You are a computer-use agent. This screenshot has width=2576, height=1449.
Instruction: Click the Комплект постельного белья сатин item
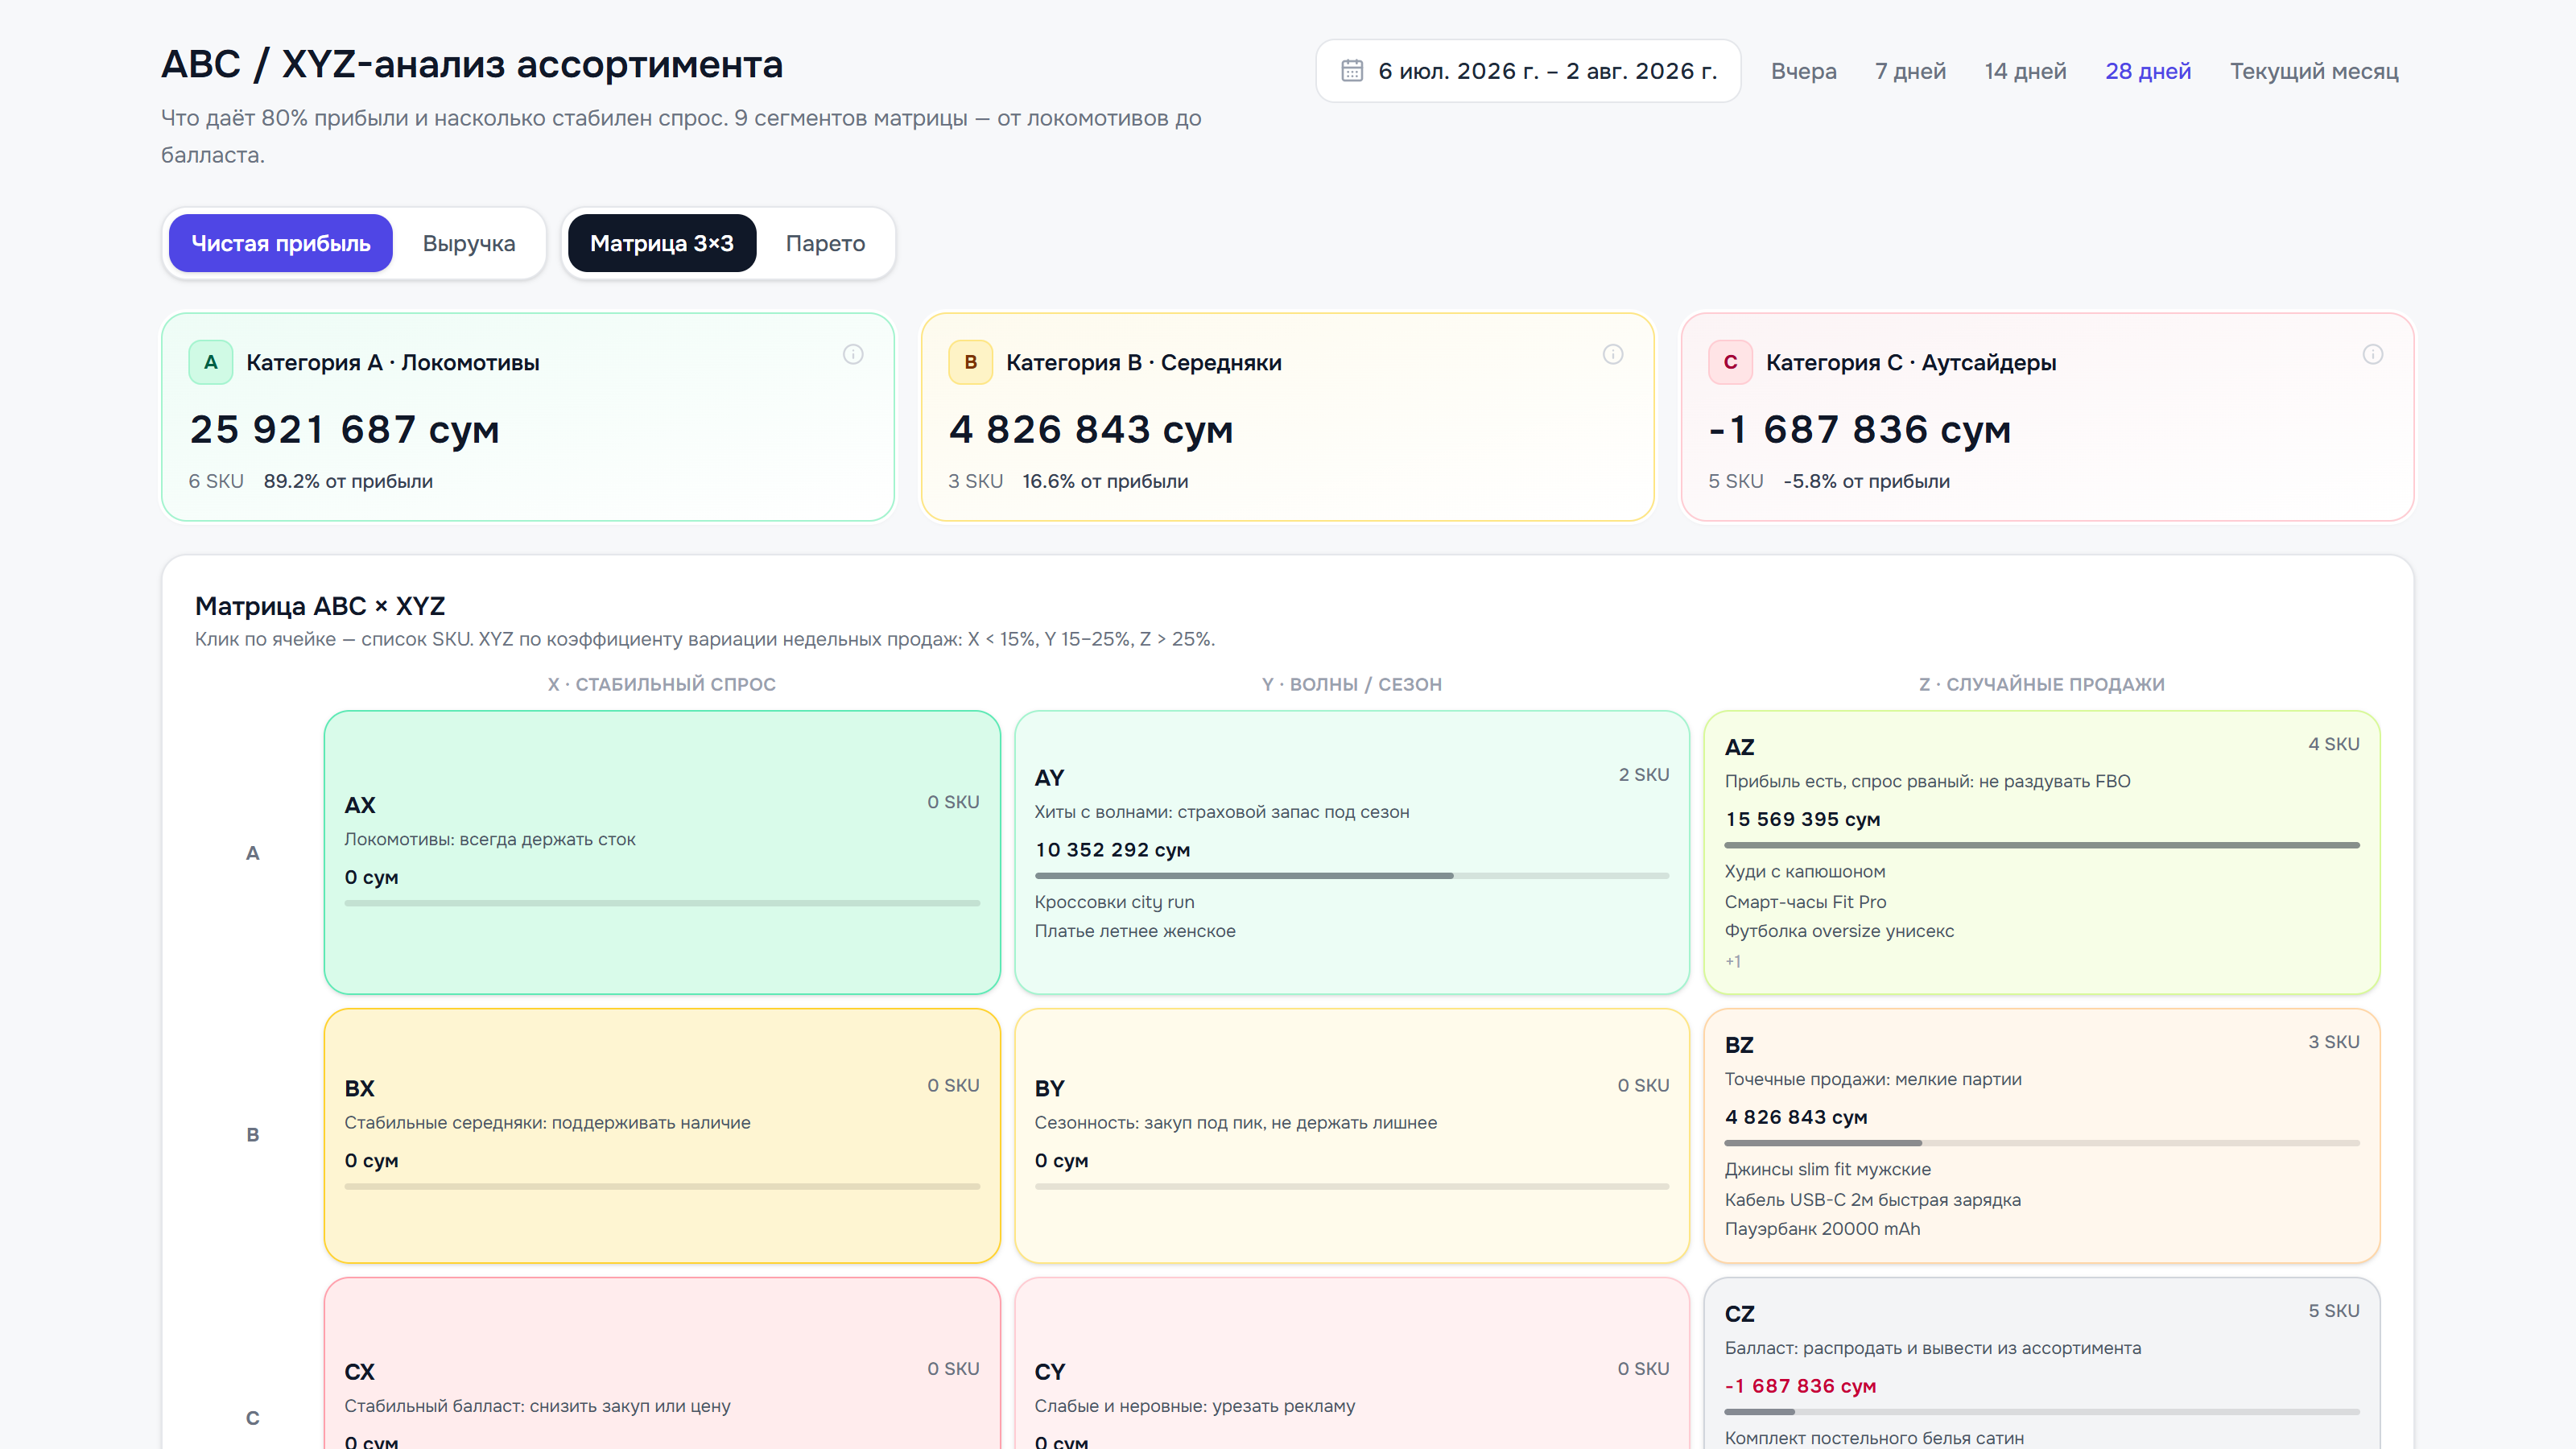point(1874,1438)
